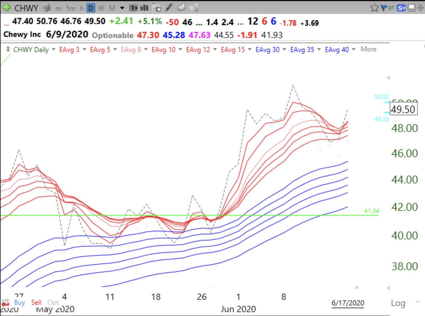Image resolution: width=425 pixels, height=316 pixels.
Task: Open the blue 'S' dropdown
Action: 401,8
